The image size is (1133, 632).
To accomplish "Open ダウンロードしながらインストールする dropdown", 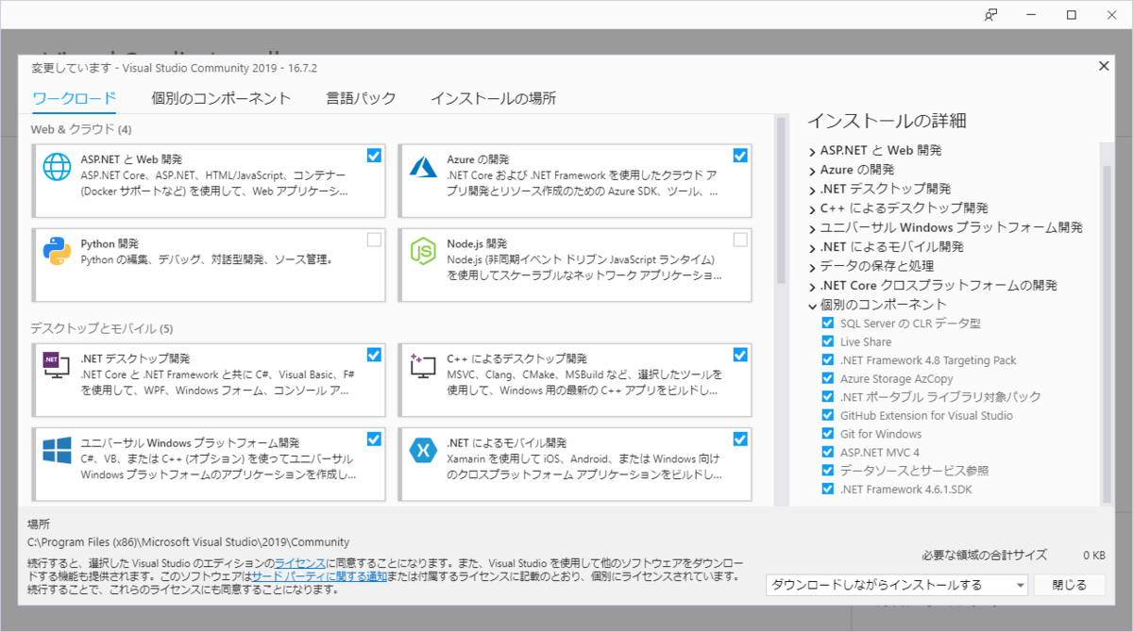I will tap(897, 585).
